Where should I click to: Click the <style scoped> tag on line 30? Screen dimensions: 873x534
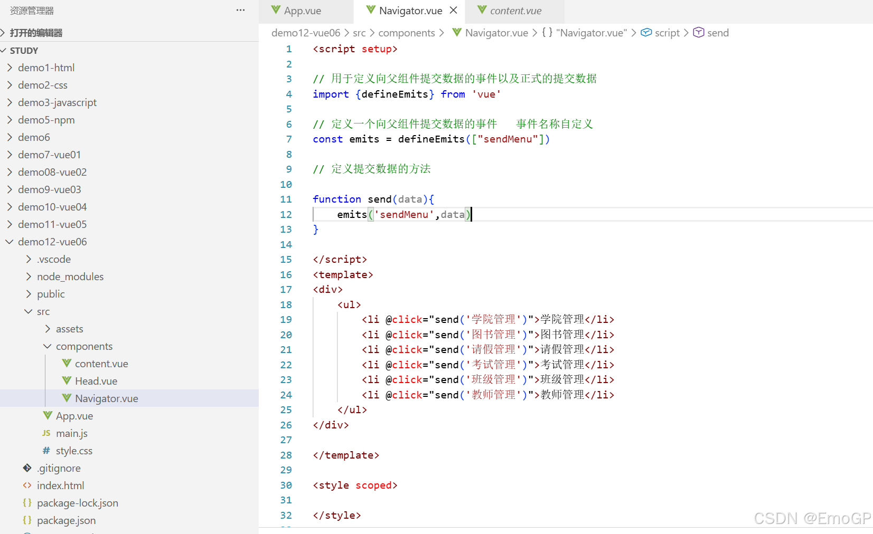355,485
